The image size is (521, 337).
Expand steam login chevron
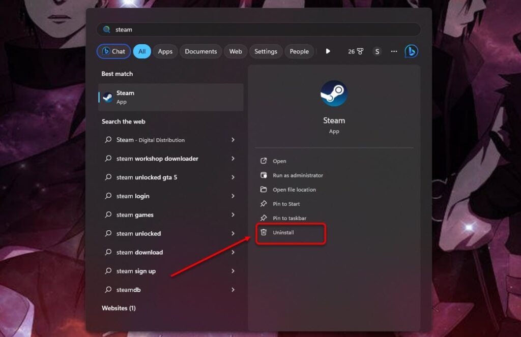pos(233,196)
